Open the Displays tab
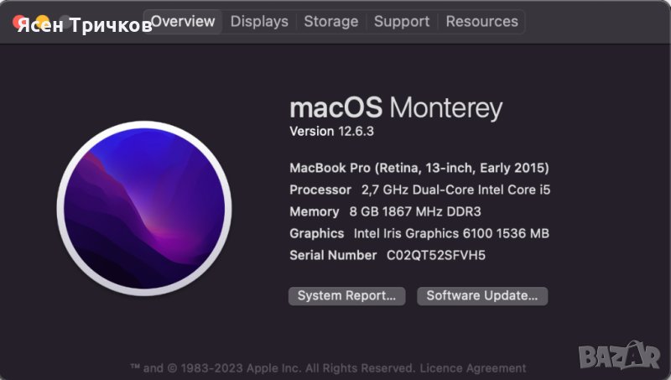671x380 pixels. [x=259, y=21]
